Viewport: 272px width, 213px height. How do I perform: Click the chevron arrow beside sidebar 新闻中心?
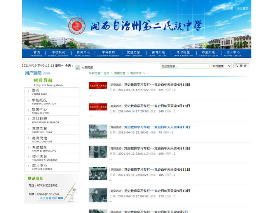tap(29, 110)
